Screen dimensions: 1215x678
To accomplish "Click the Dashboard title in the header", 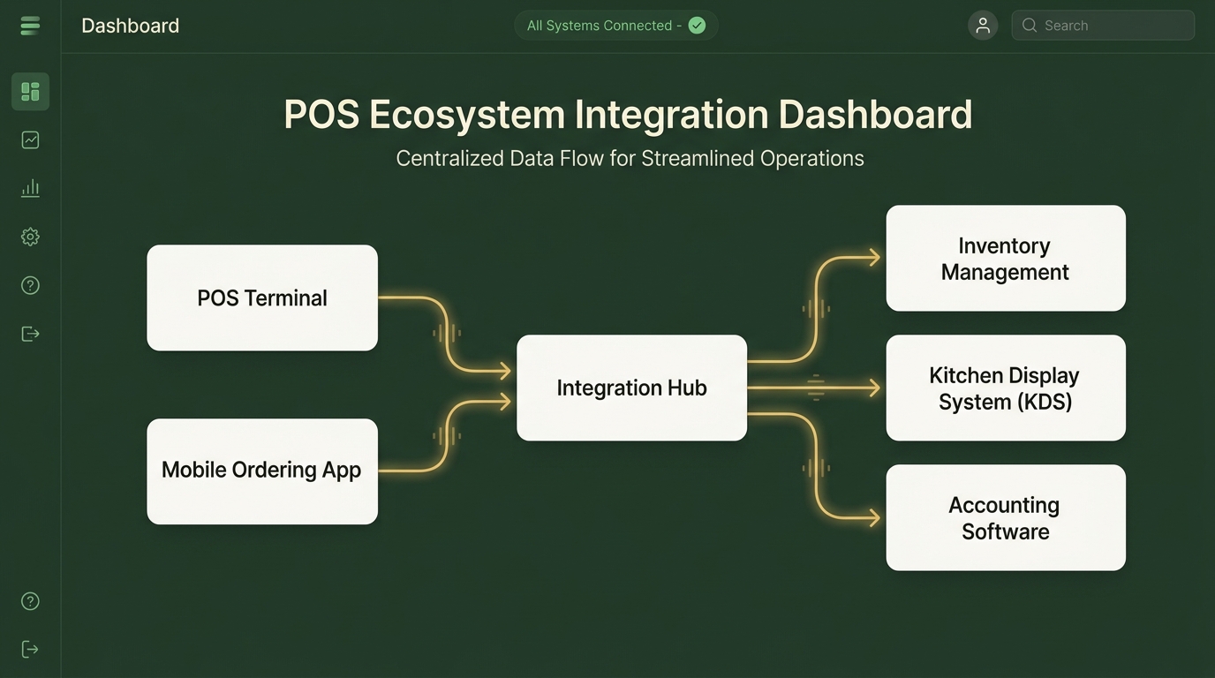I will tap(130, 26).
